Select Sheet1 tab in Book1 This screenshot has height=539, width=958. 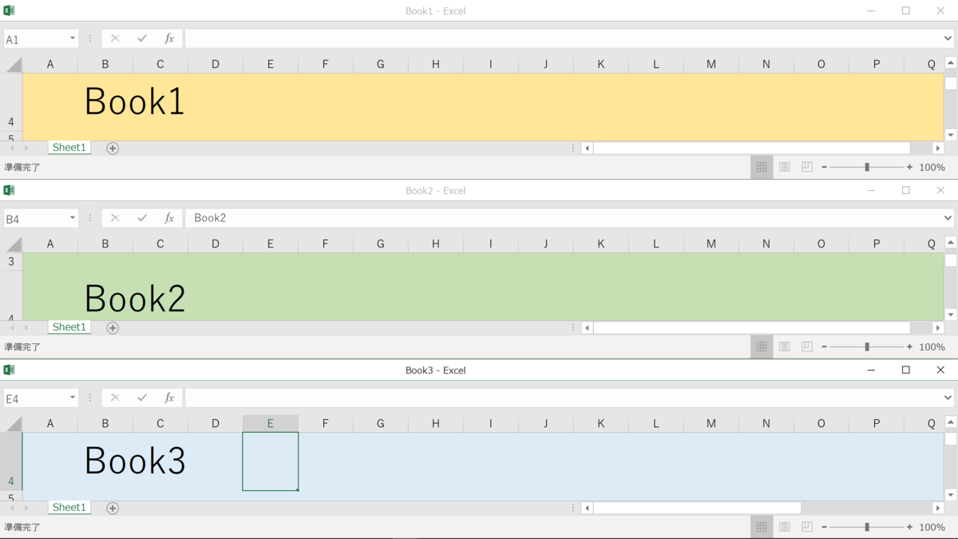pos(69,148)
